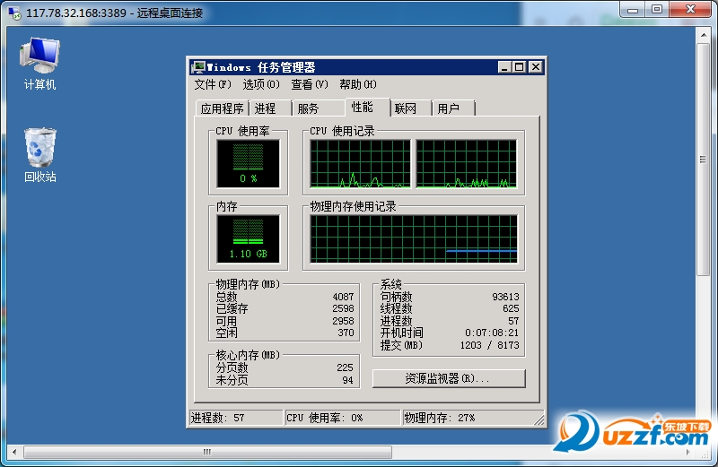Open the 计算机 desktop icon
This screenshot has width=718, height=467.
coord(39,64)
